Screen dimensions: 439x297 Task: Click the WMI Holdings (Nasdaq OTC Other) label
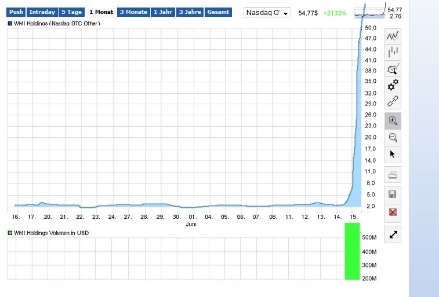tap(57, 24)
